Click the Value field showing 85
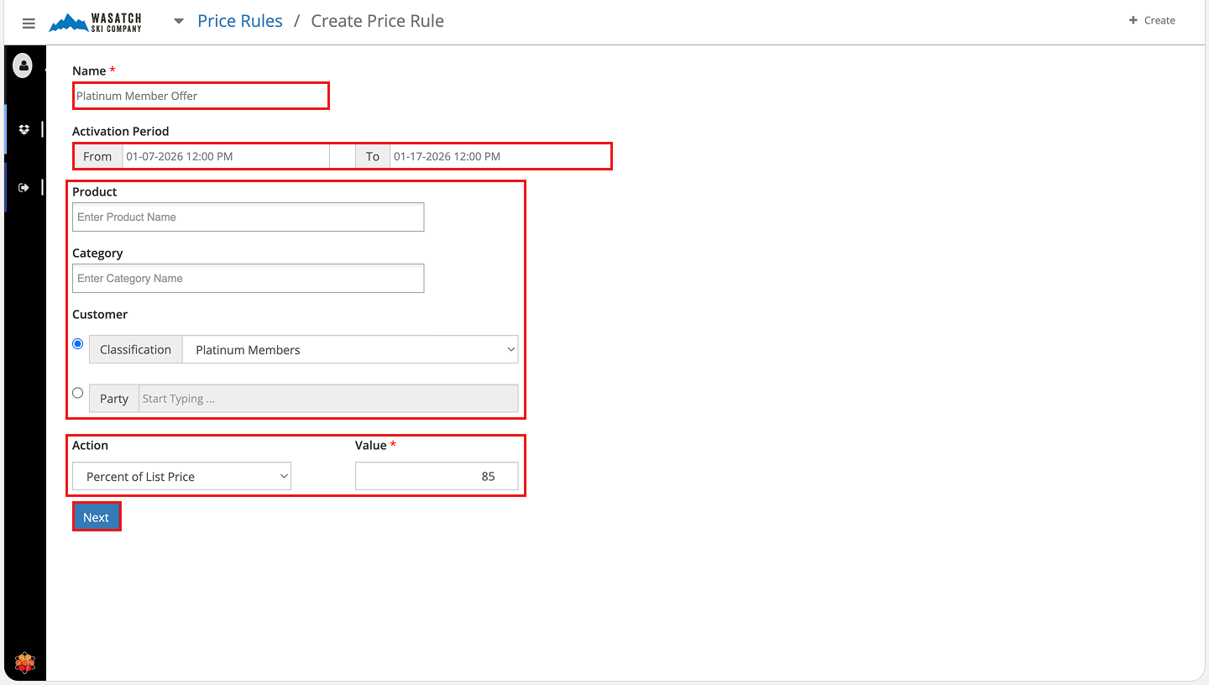Viewport: 1209px width, 685px height. 436,477
